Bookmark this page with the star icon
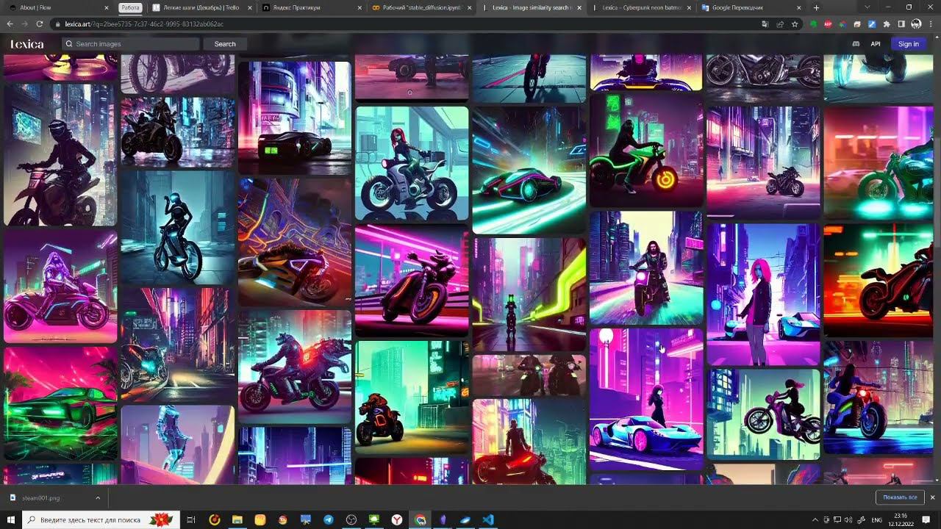This screenshot has height=529, width=941. tap(795, 24)
